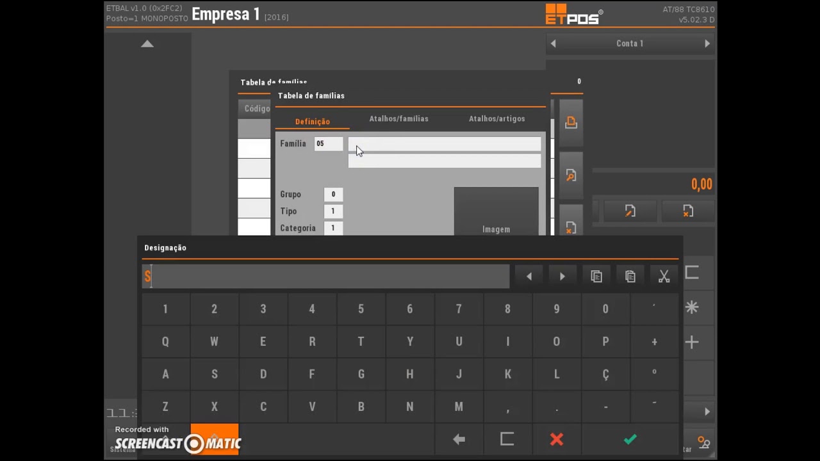Tap the P key

click(x=605, y=342)
